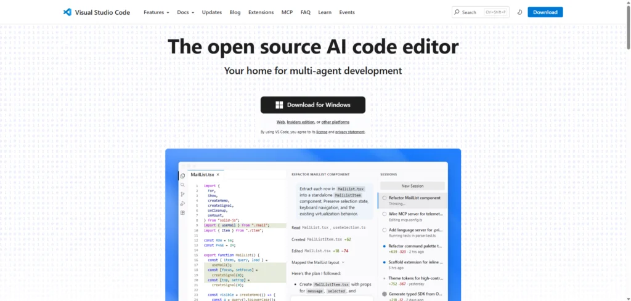
Task: Expand the Mapped the MailList layout chevron
Action: point(343,262)
